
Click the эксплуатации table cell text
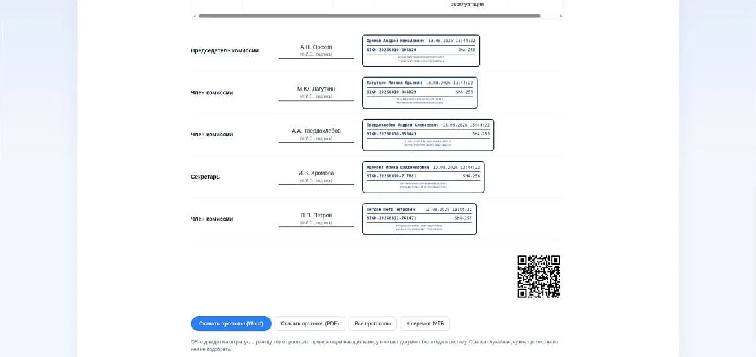[x=467, y=5]
